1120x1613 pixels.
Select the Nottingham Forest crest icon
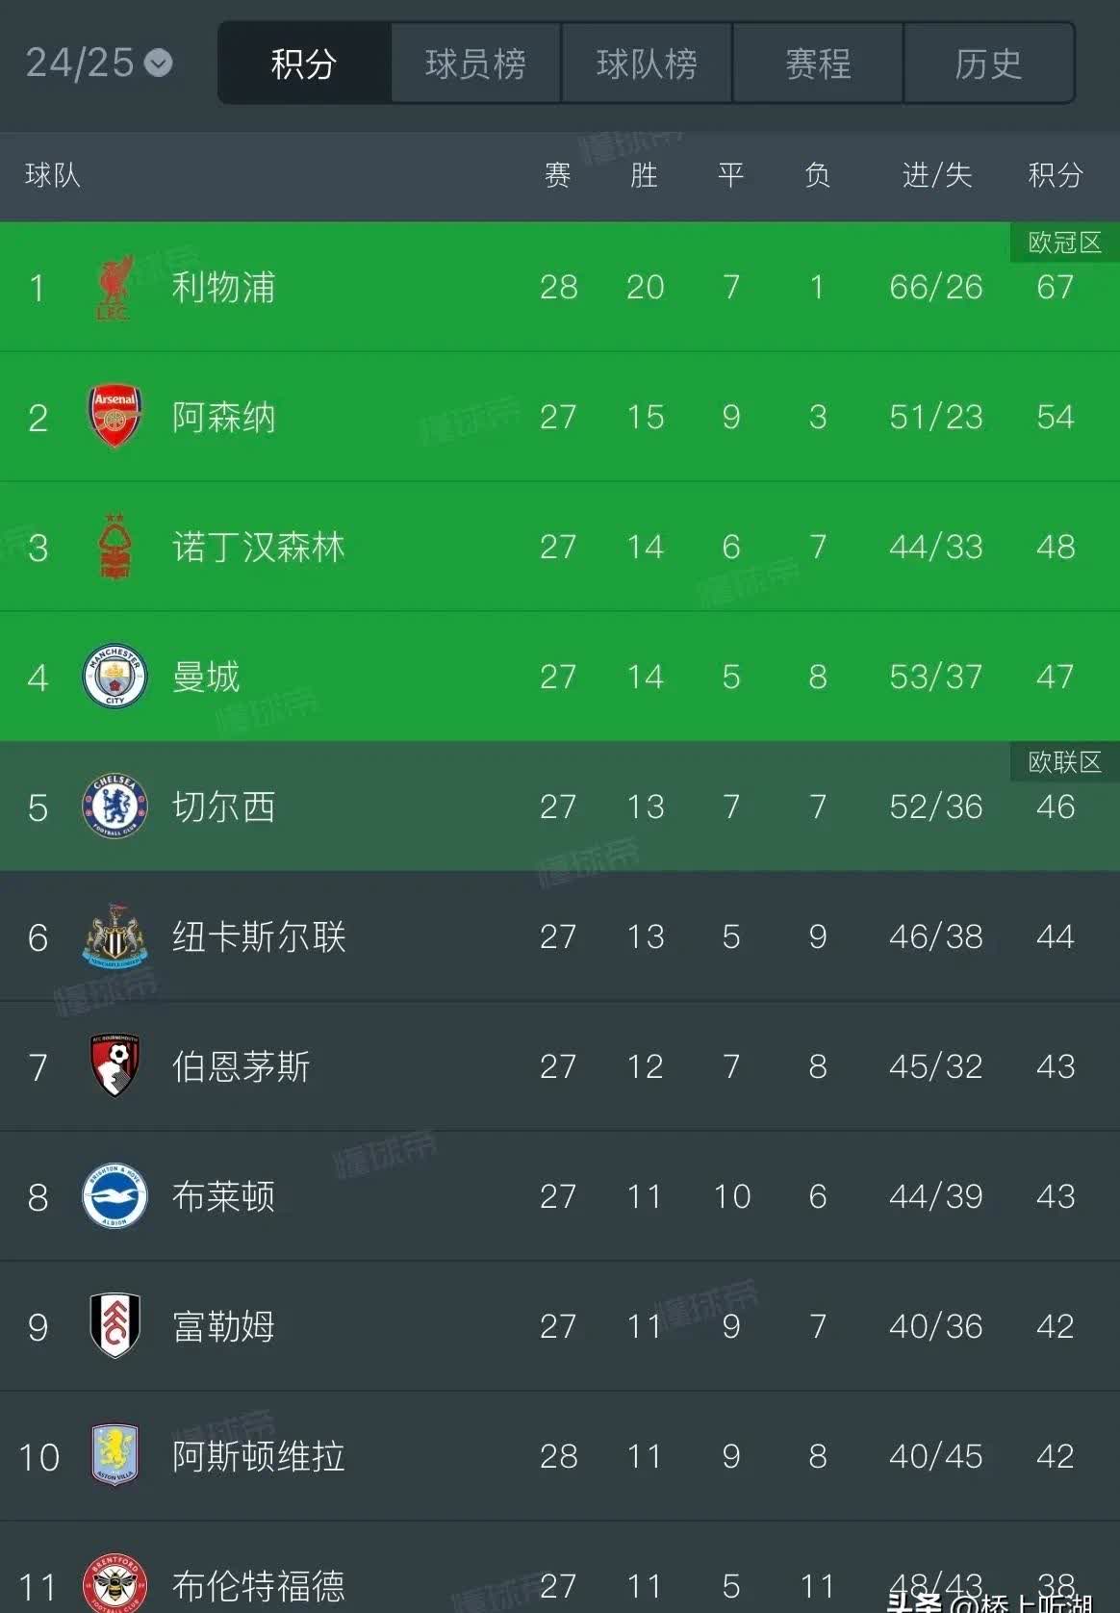[115, 548]
